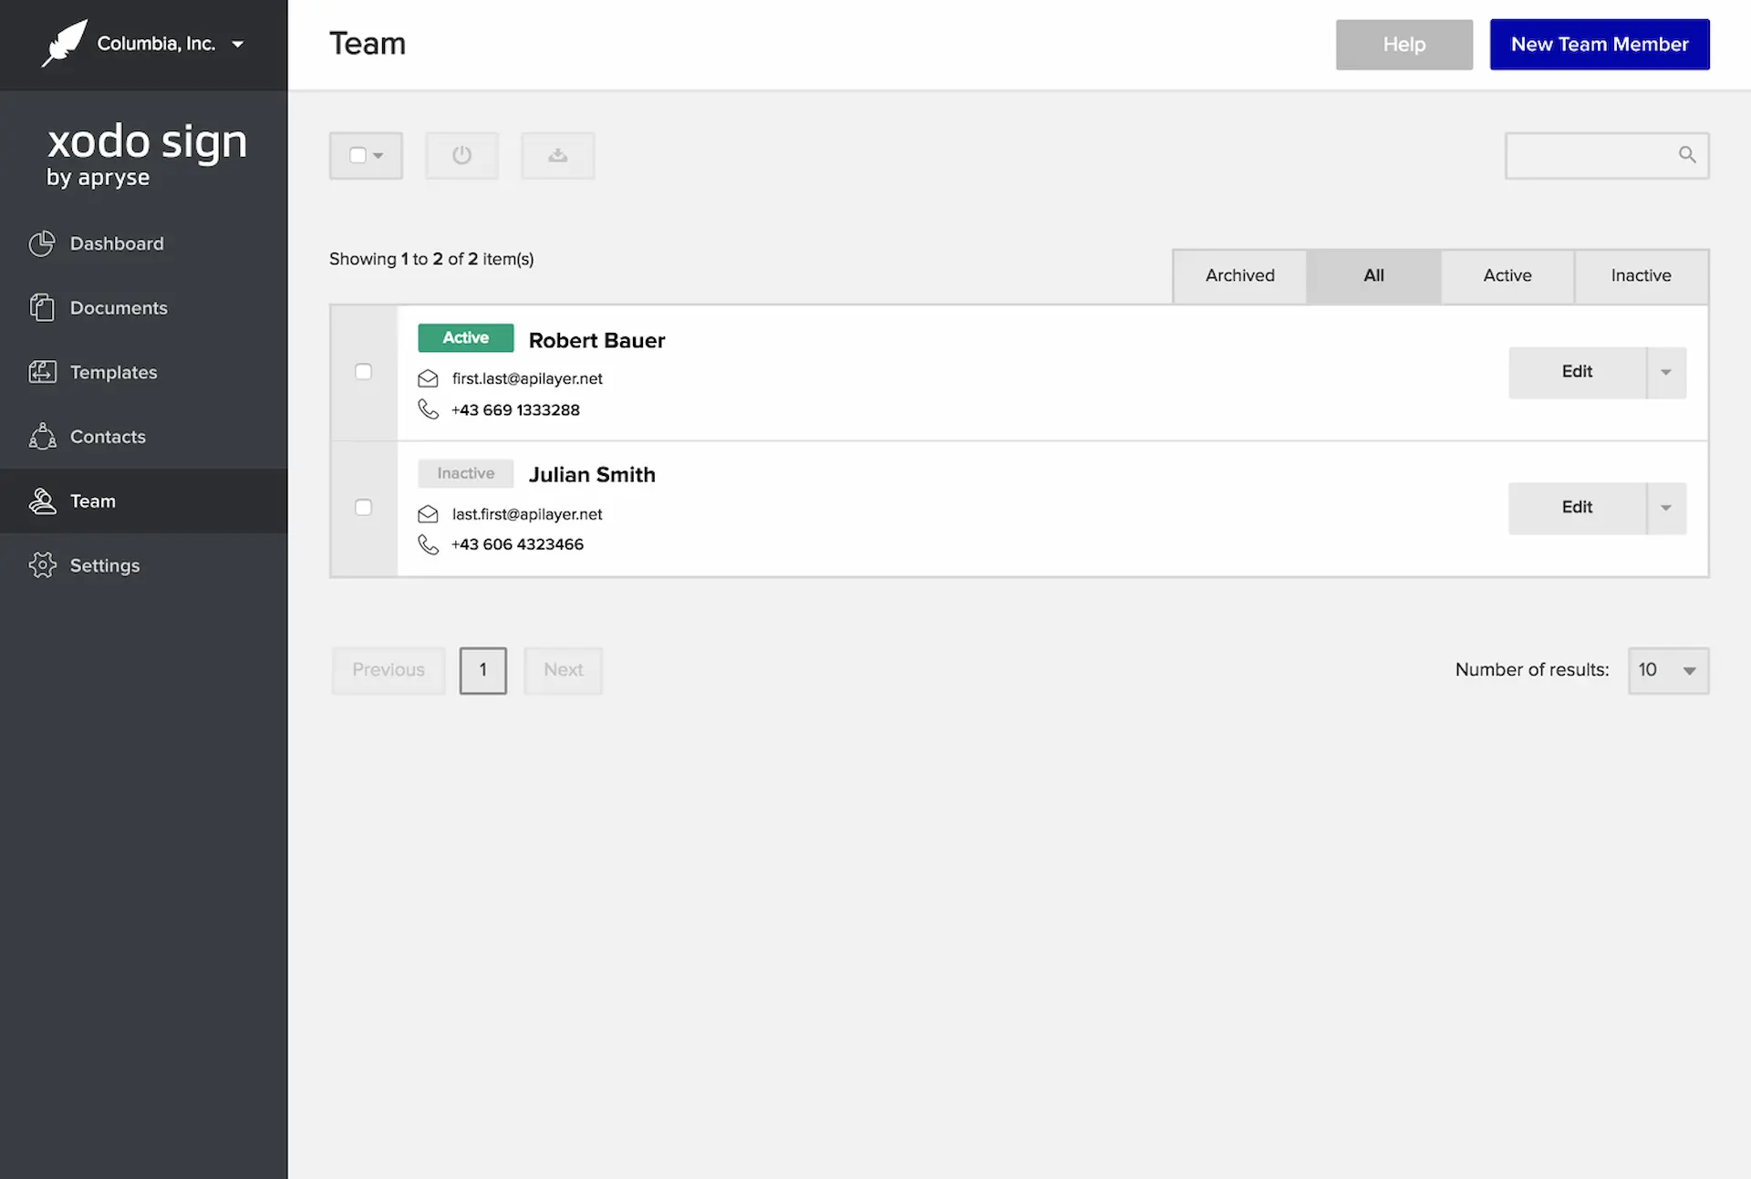Click the power/deactivate toolbar icon
This screenshot has width=1751, height=1179.
pyautogui.click(x=461, y=155)
